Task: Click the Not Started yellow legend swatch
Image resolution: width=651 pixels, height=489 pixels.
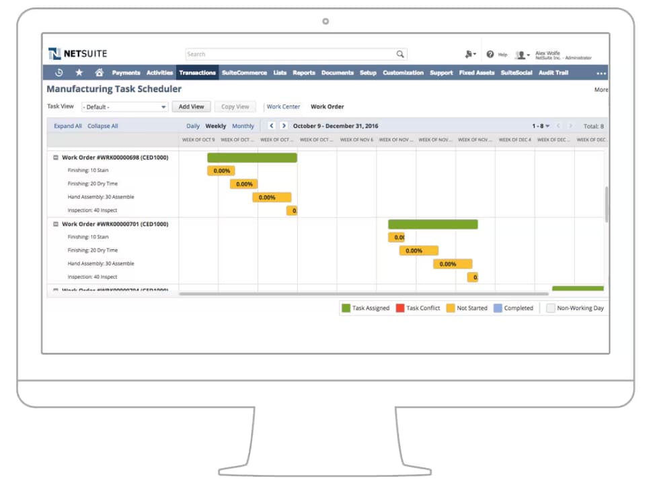Action: 451,308
